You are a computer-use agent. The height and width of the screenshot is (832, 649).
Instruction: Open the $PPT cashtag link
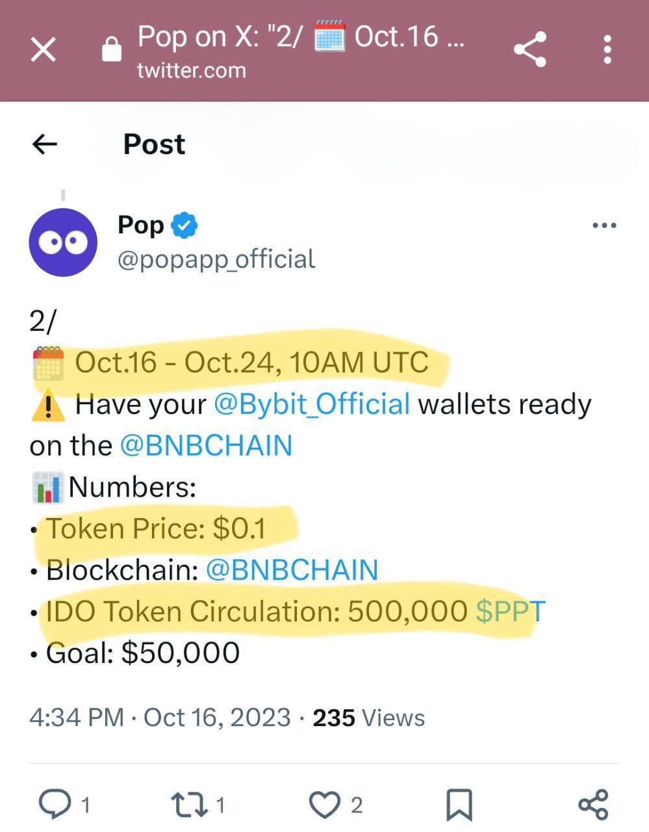point(511,612)
